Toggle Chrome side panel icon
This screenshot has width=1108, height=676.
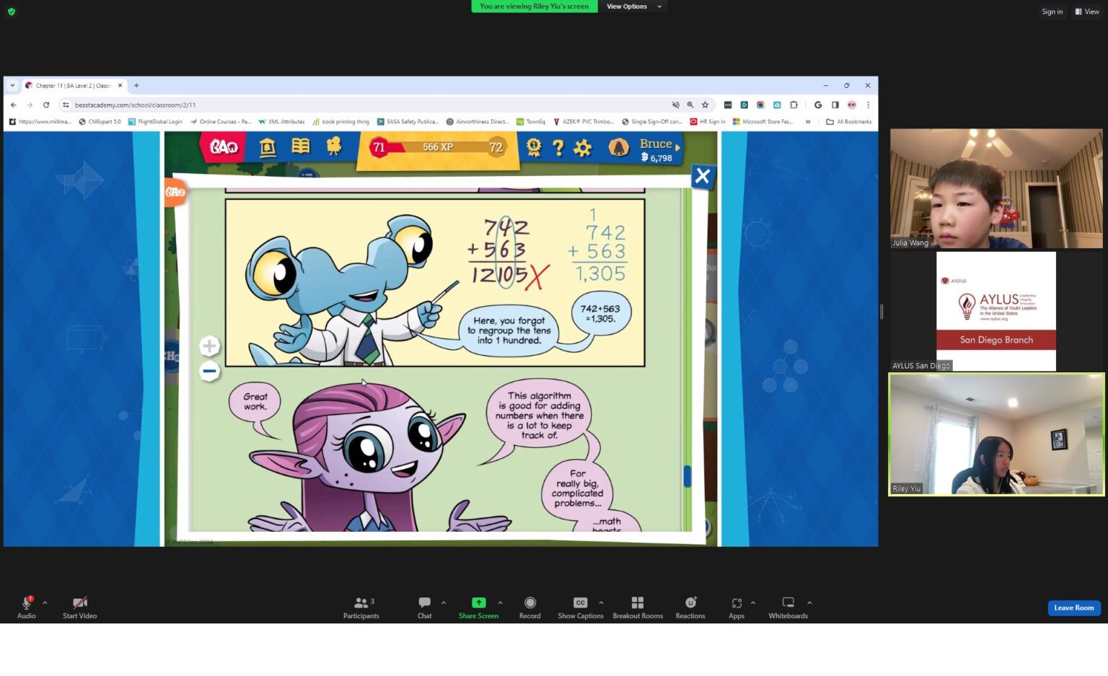click(x=835, y=105)
